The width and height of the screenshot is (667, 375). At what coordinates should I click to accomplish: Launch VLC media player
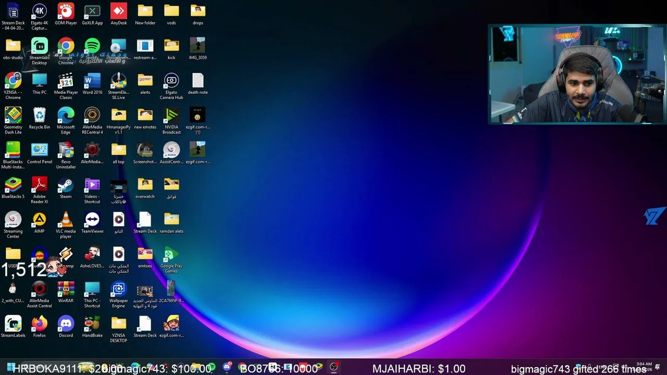tap(66, 225)
